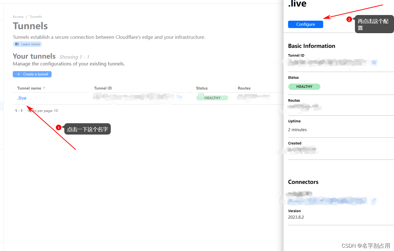394x251 pixels.
Task: Click the Routes label in side panel
Action: point(294,101)
